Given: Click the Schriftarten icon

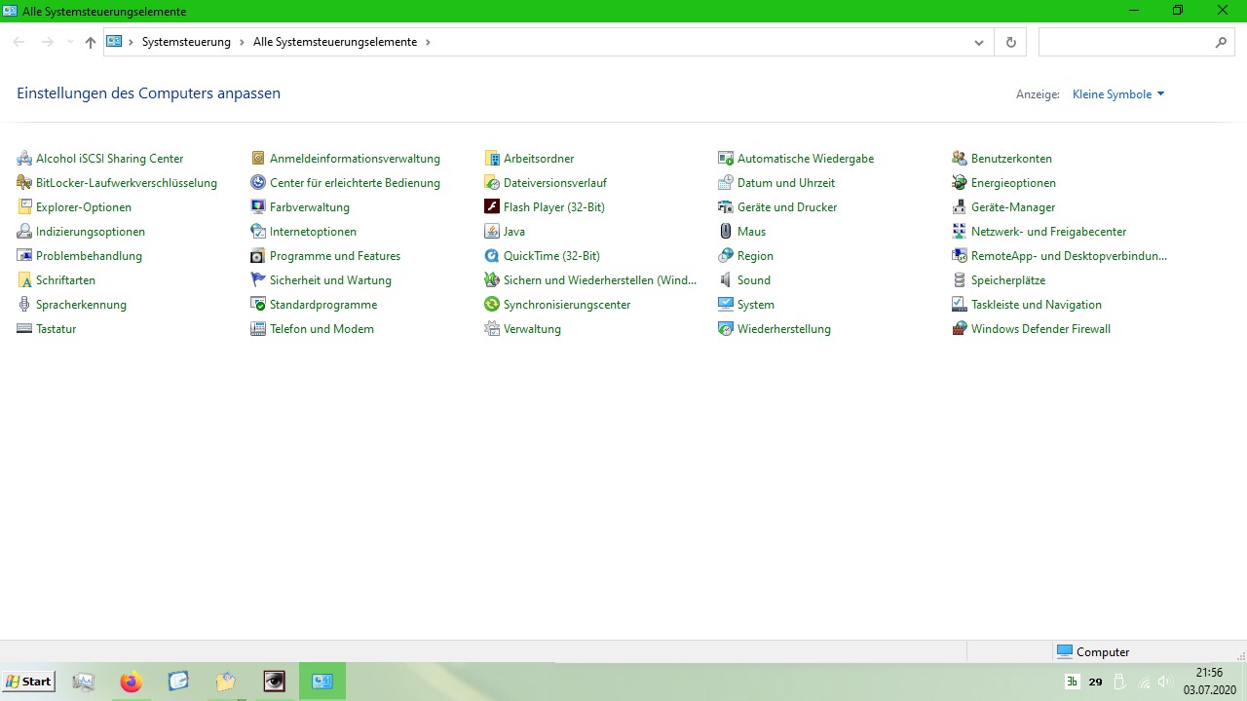Looking at the screenshot, I should [24, 280].
